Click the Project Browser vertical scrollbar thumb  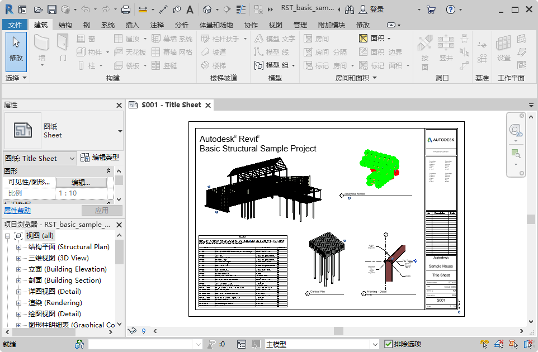point(119,252)
